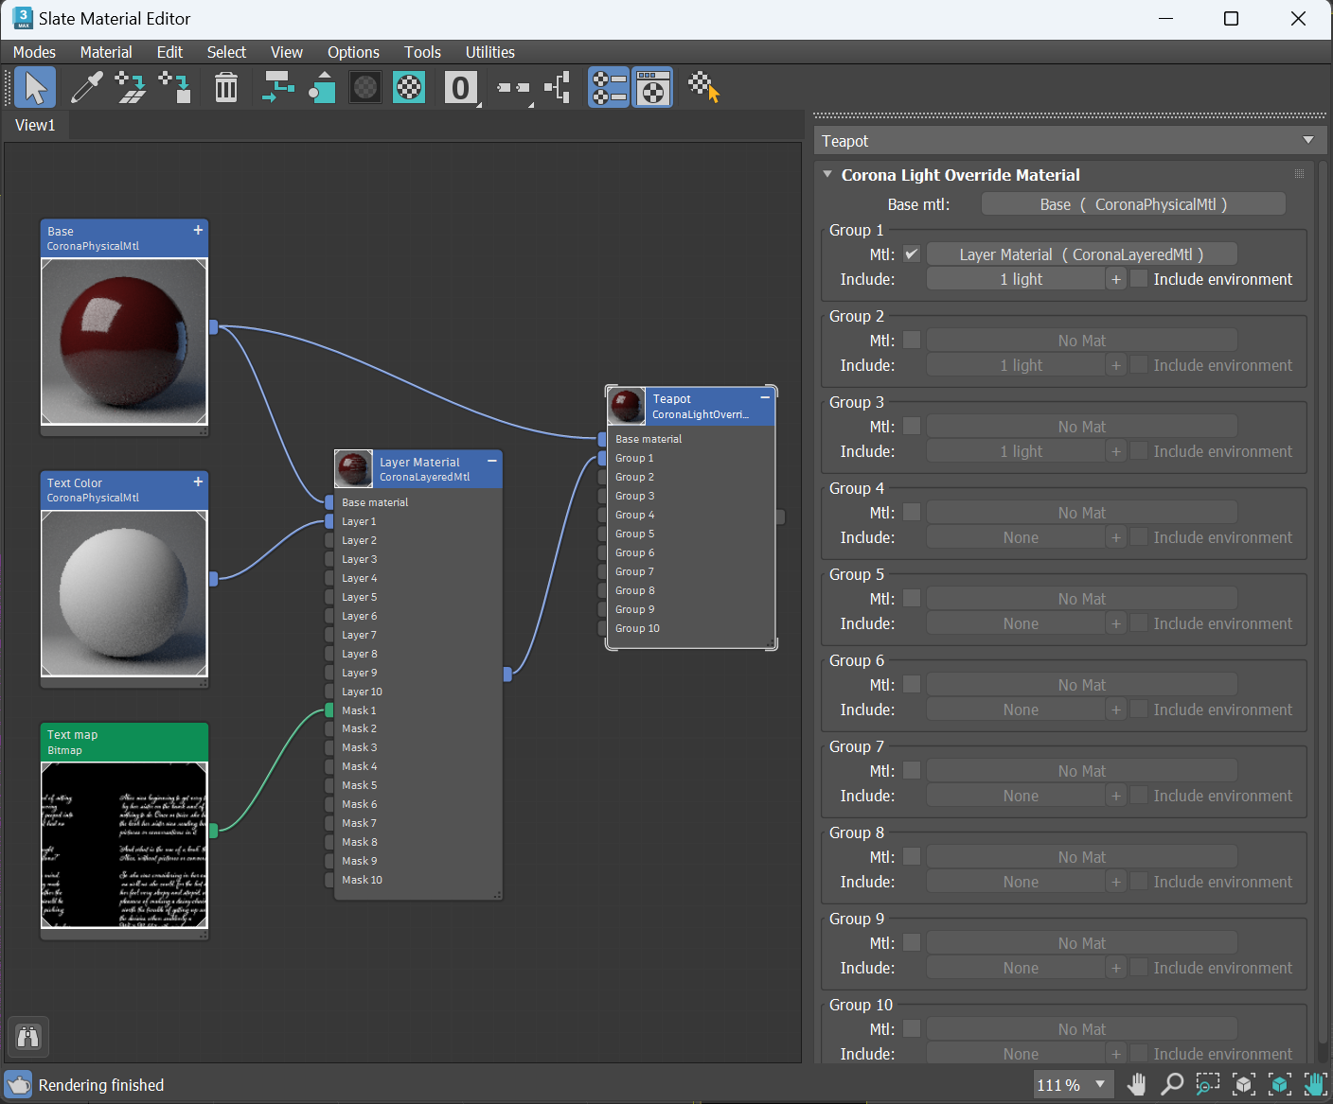This screenshot has width=1333, height=1104.
Task: Pick material from object with eyedropper
Action: coord(86,88)
